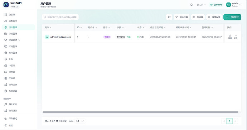Open notifications bell in top bar

[192, 5]
